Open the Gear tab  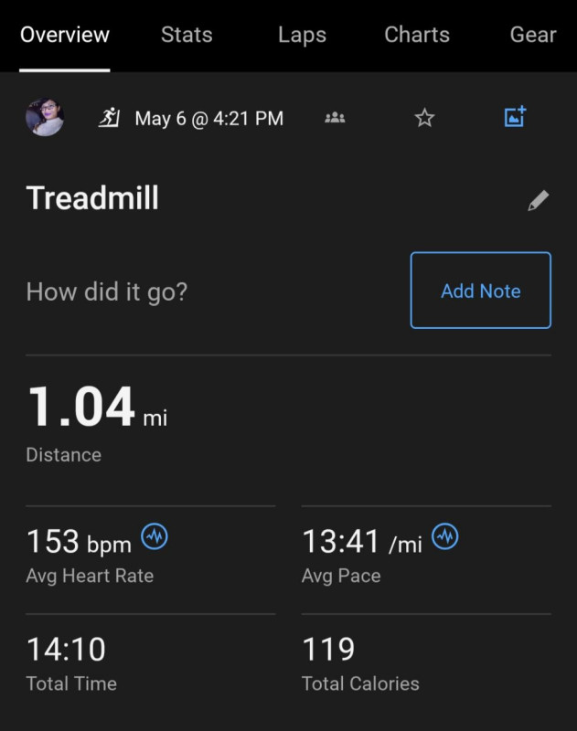[533, 35]
